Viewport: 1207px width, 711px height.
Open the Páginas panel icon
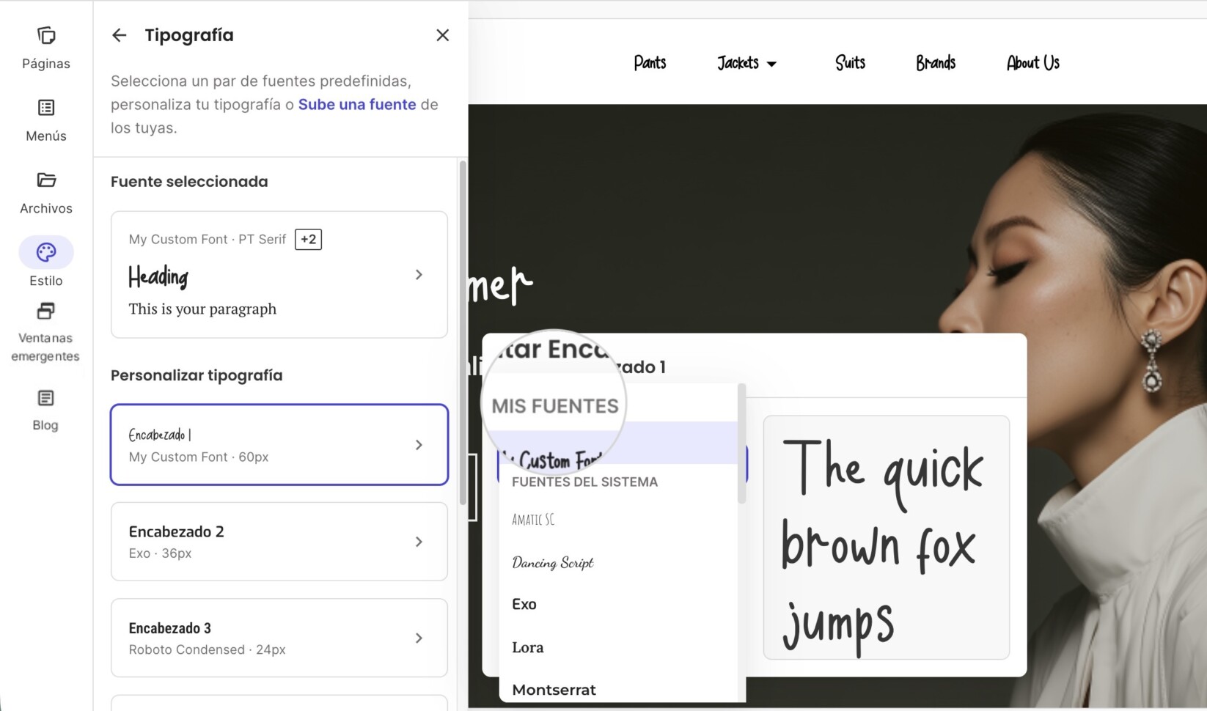[x=46, y=36]
